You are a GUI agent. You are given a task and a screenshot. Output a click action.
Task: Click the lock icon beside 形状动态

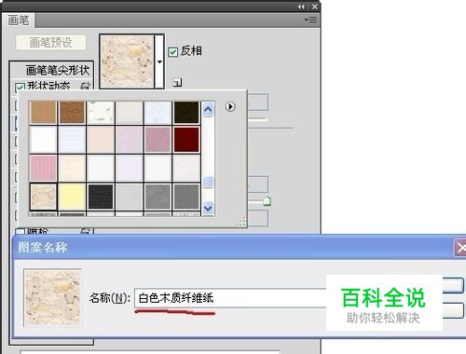pyautogui.click(x=85, y=86)
